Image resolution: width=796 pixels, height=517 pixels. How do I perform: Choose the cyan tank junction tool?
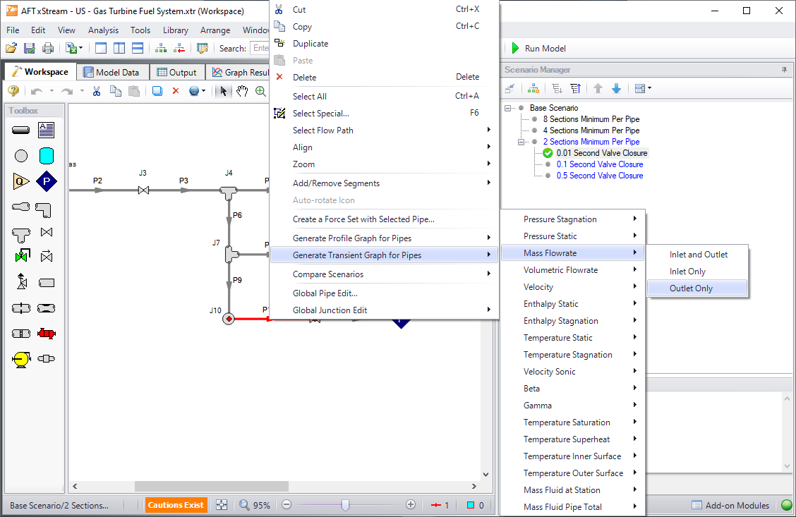46,155
